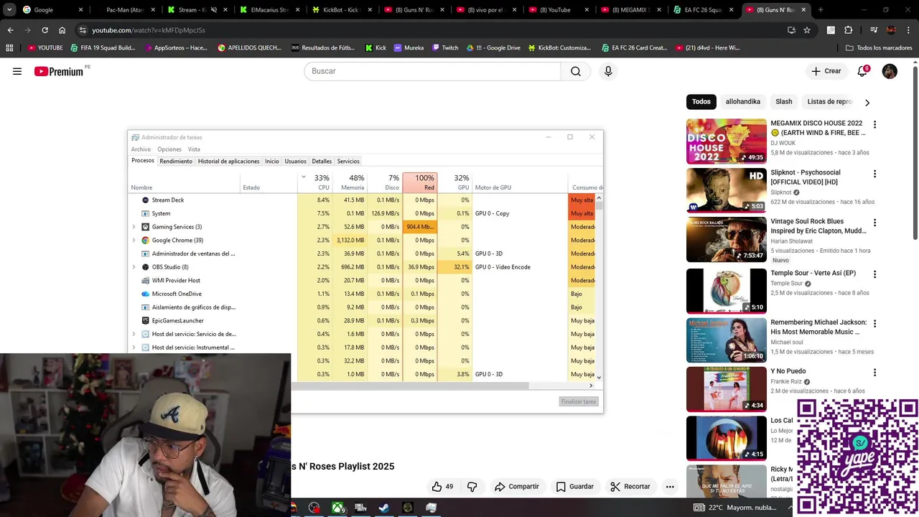This screenshot has width=919, height=517.
Task: Select the allohandika filter chip
Action: (x=742, y=102)
